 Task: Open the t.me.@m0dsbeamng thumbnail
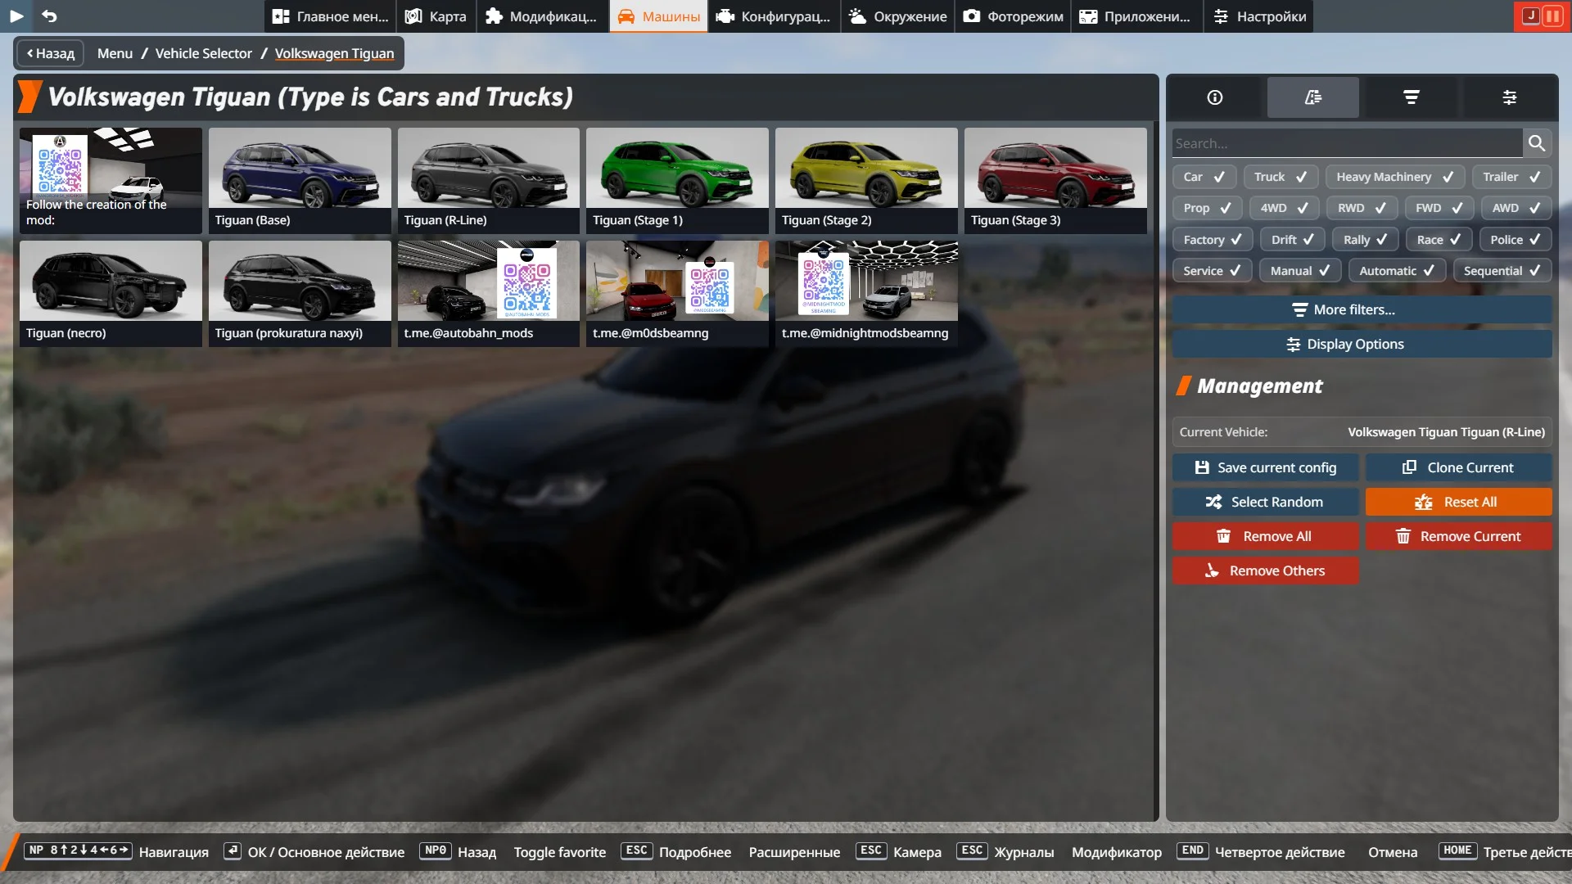(677, 293)
